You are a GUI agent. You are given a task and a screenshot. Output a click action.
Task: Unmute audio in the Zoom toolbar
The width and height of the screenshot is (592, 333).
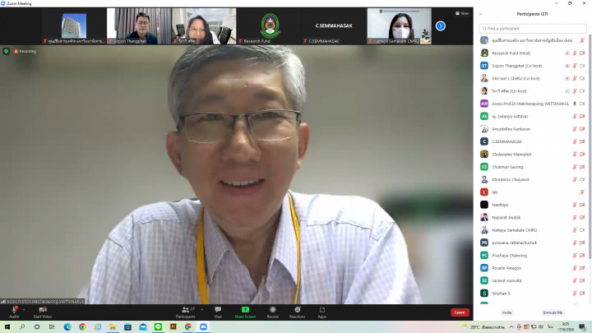tap(14, 312)
